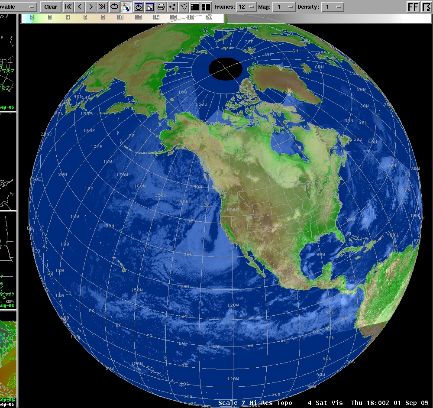The height and width of the screenshot is (408, 433).
Task: Click the topo color scale bar
Action: [x=122, y=18]
